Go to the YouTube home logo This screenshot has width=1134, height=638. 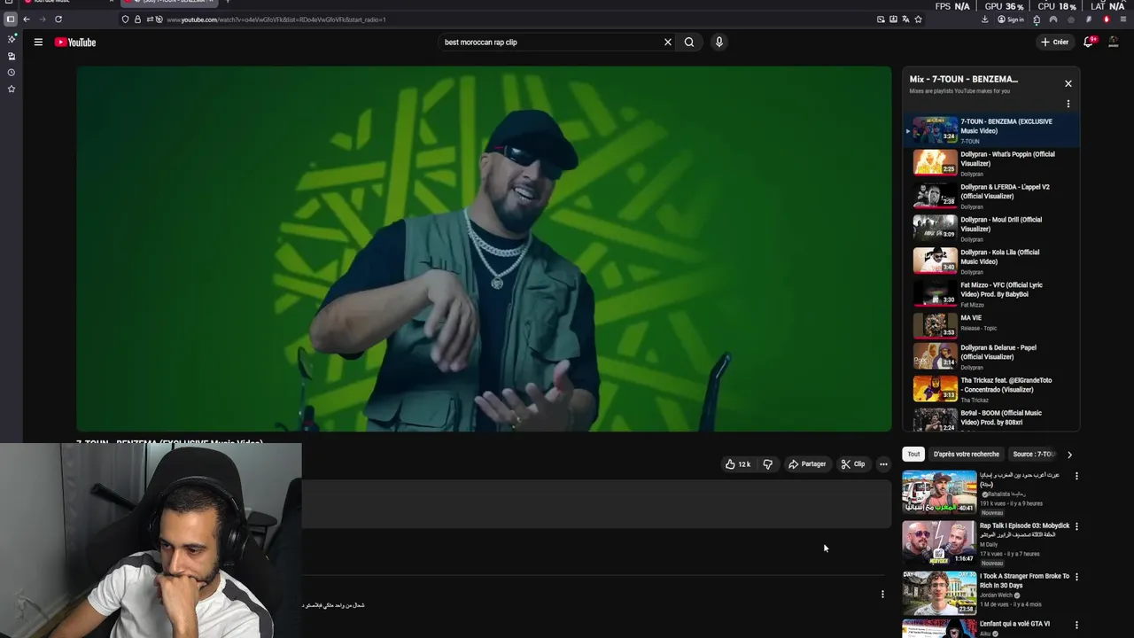75,42
